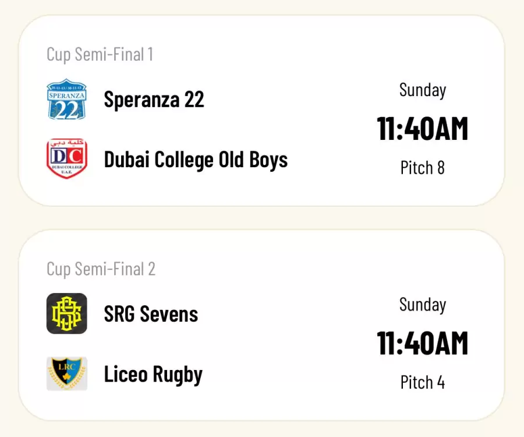This screenshot has width=524, height=437.
Task: Click the Liceo Rugby LRC crest
Action: pos(66,375)
